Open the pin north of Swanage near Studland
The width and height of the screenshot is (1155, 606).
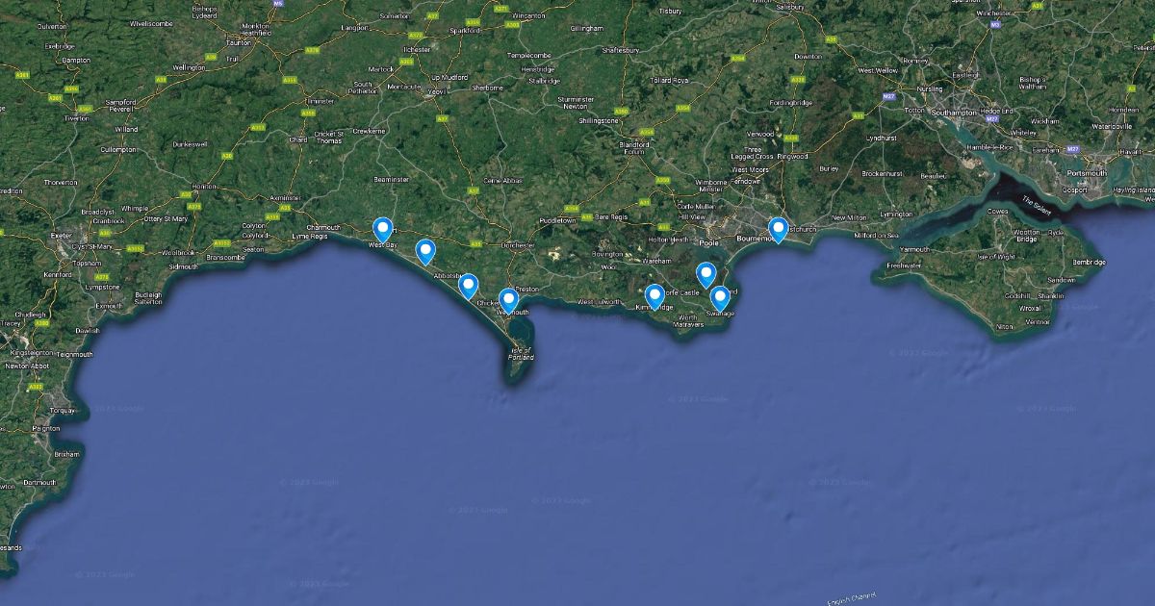tap(706, 275)
